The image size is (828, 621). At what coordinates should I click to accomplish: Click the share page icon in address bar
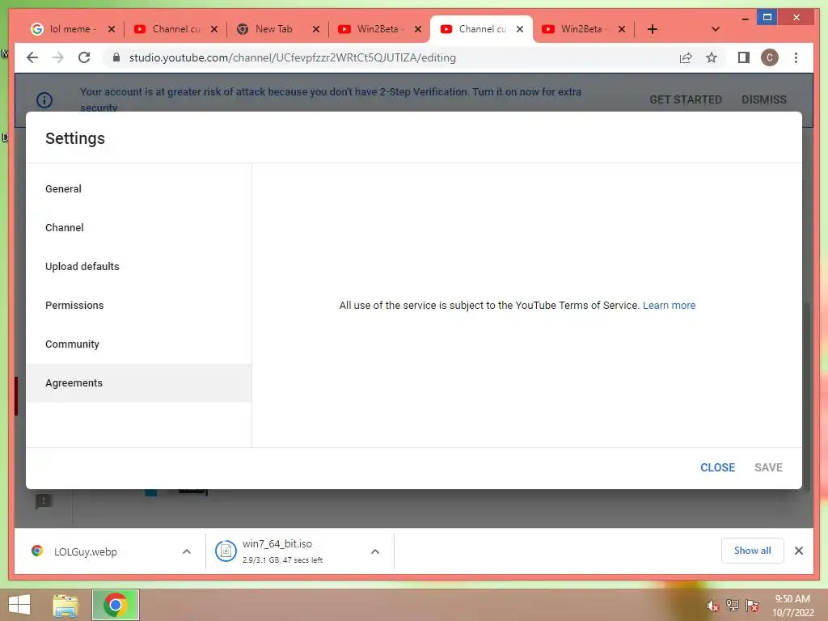coord(686,57)
